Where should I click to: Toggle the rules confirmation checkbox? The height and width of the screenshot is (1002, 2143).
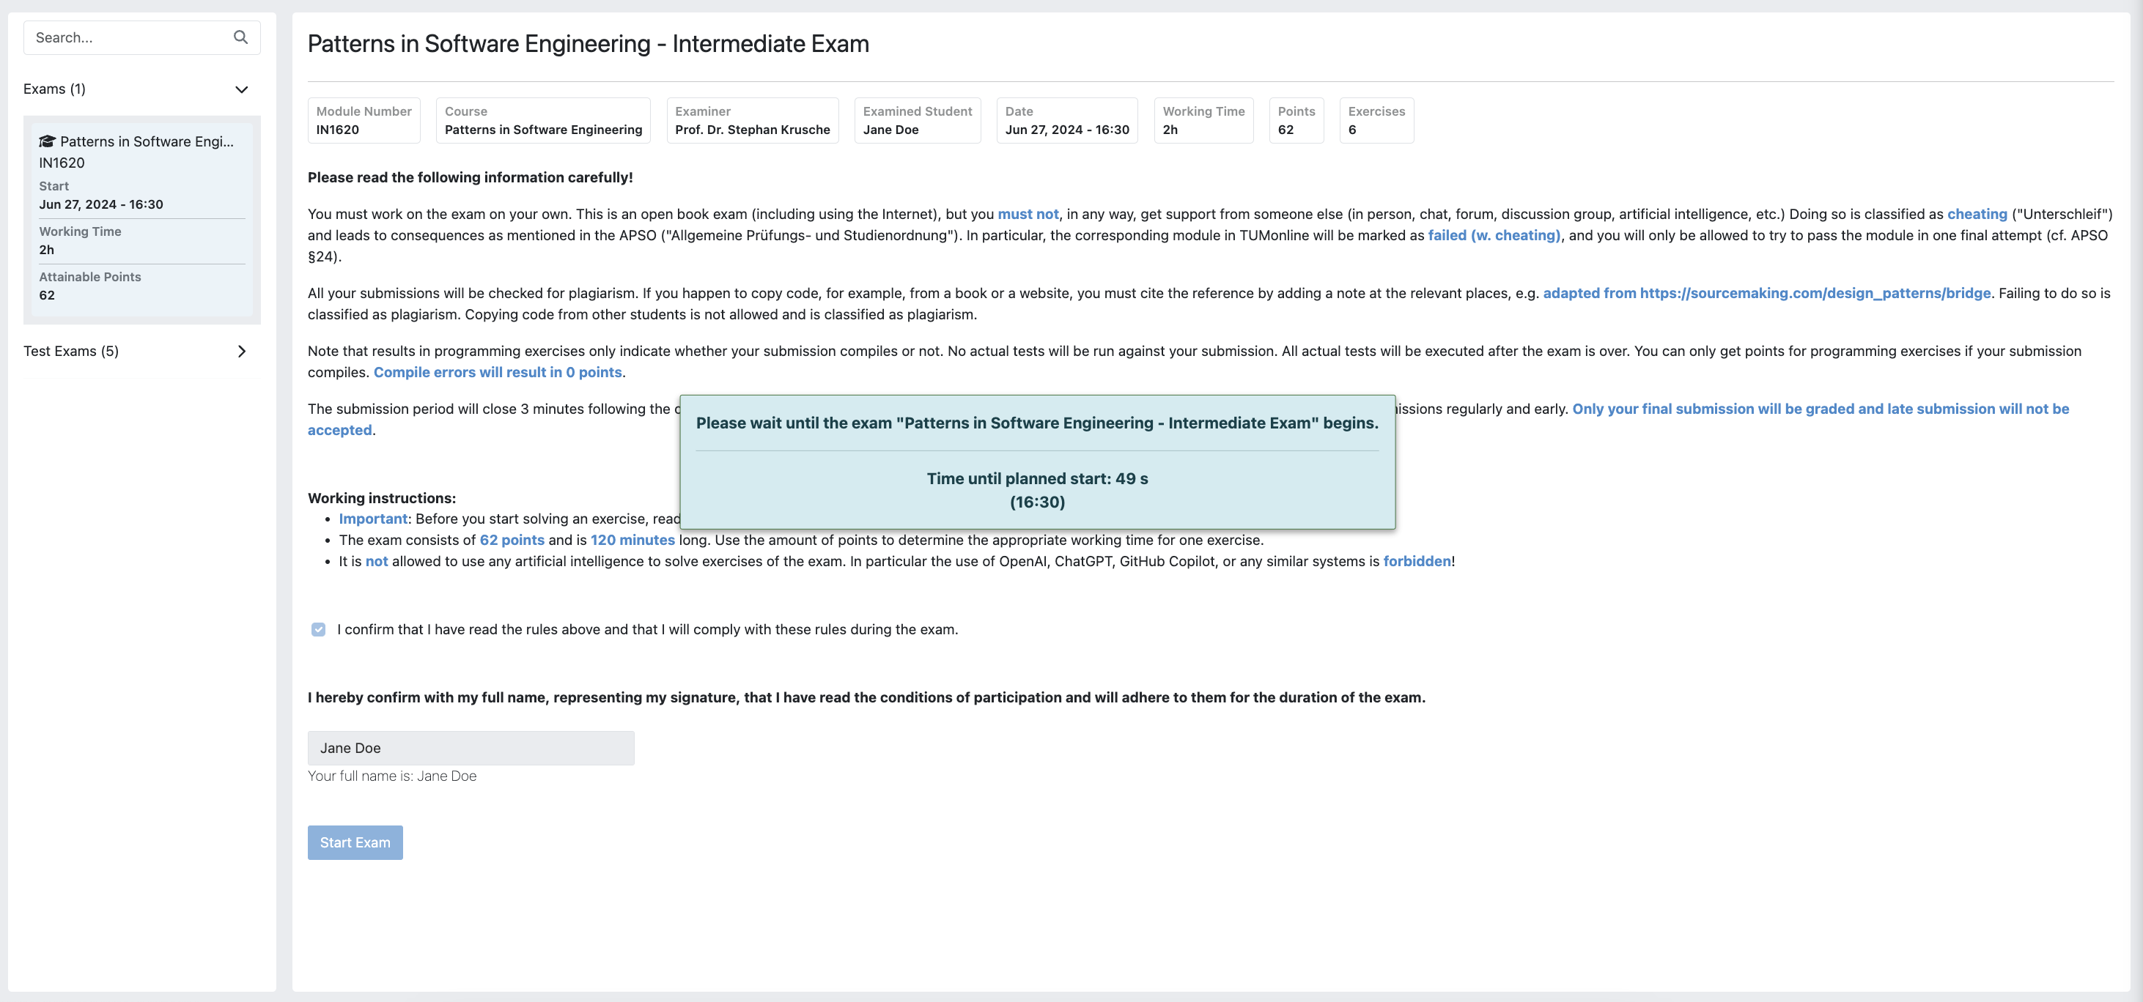[x=319, y=629]
